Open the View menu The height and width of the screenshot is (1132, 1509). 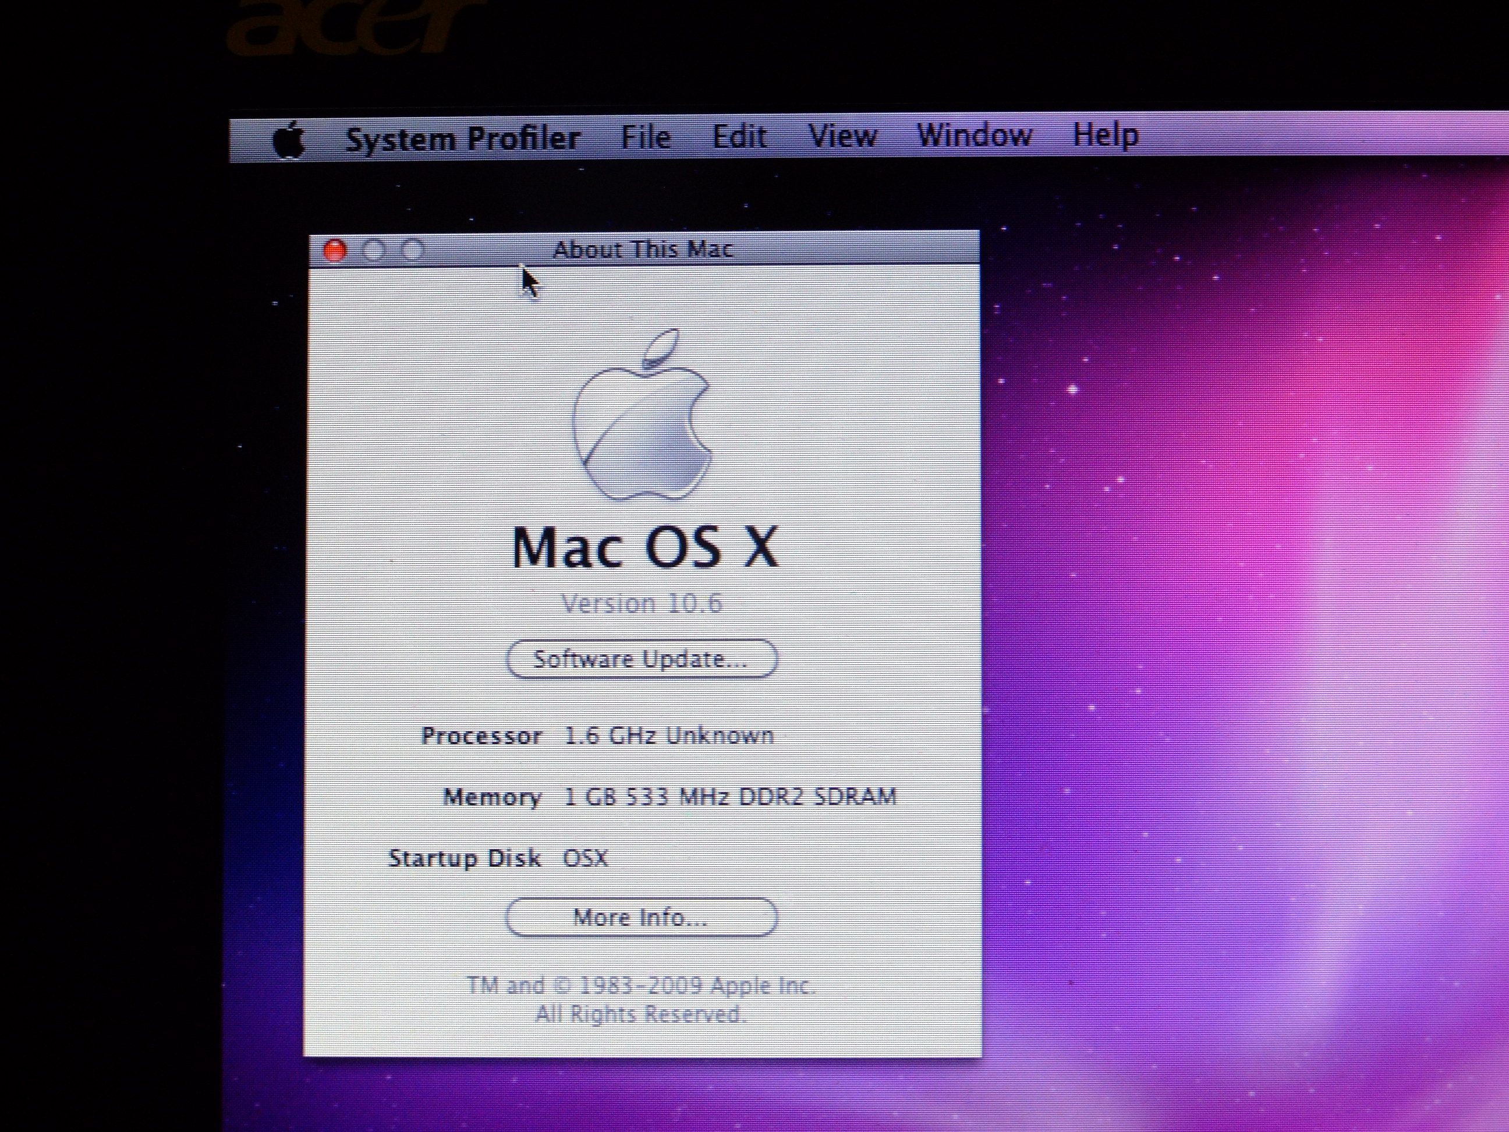pos(842,136)
